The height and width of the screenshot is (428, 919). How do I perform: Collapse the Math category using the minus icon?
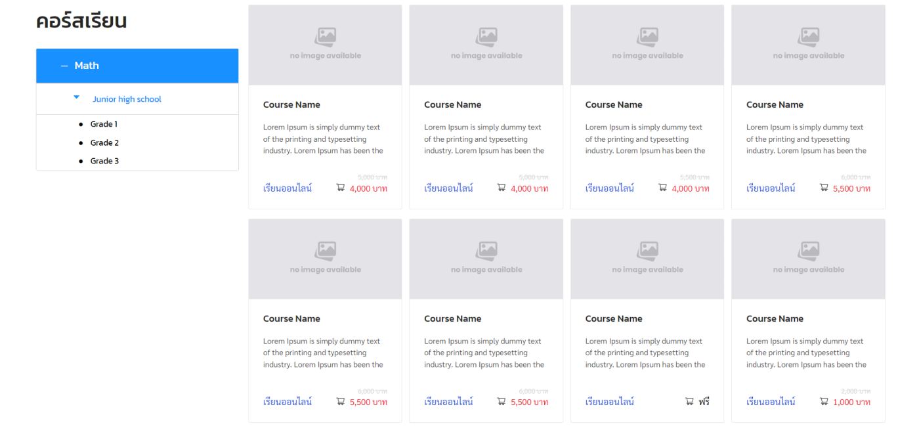pos(64,66)
